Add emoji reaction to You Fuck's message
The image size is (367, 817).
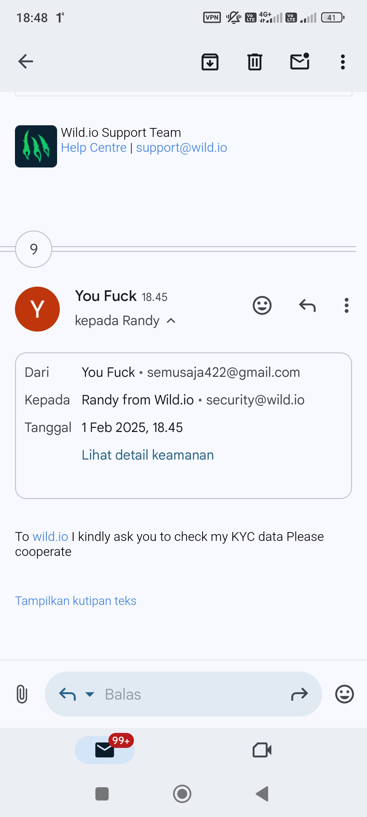coord(262,305)
